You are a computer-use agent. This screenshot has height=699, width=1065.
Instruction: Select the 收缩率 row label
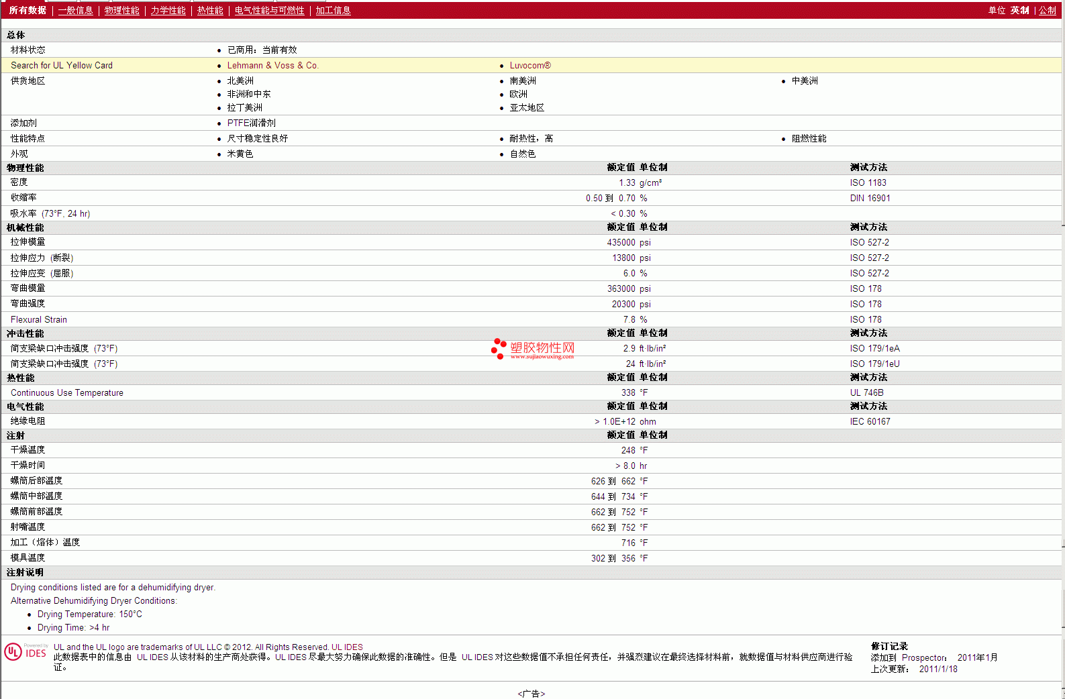pos(23,198)
